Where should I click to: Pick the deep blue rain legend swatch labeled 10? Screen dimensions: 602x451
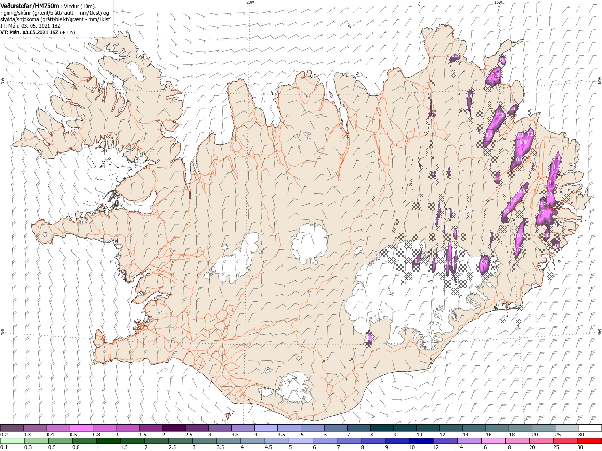(421, 441)
